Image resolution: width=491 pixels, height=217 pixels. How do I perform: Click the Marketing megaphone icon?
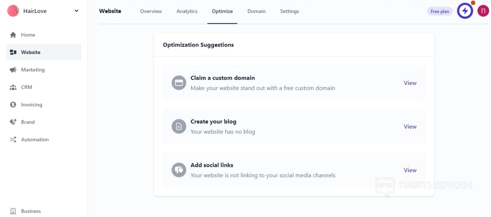(x=13, y=70)
